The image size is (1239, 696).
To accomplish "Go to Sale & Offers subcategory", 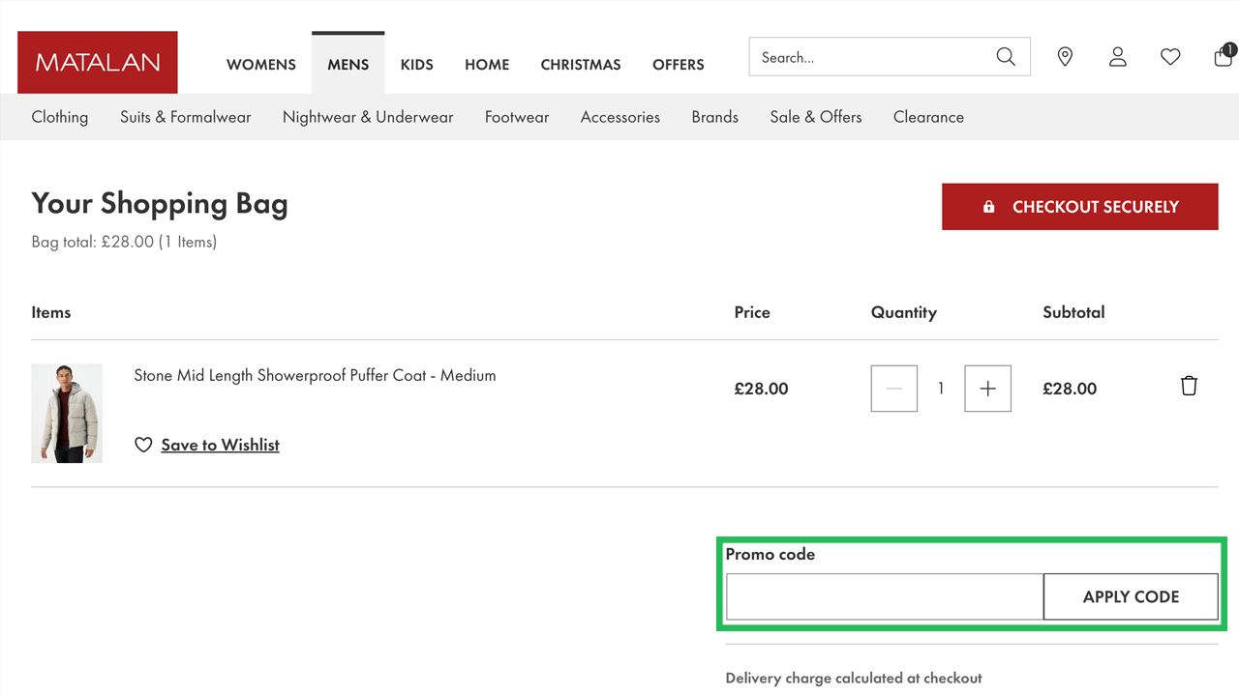I will 816,117.
